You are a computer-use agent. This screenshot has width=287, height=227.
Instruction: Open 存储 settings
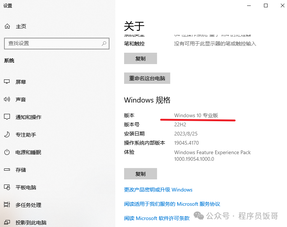tap(20, 170)
